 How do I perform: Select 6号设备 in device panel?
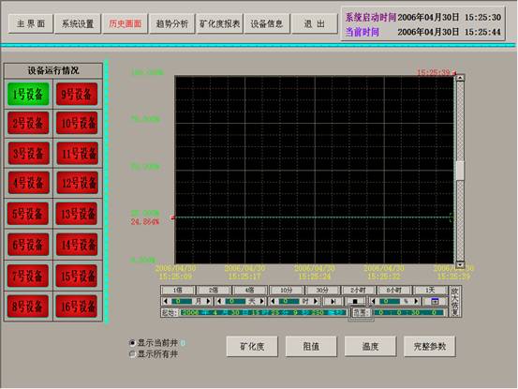click(x=28, y=245)
